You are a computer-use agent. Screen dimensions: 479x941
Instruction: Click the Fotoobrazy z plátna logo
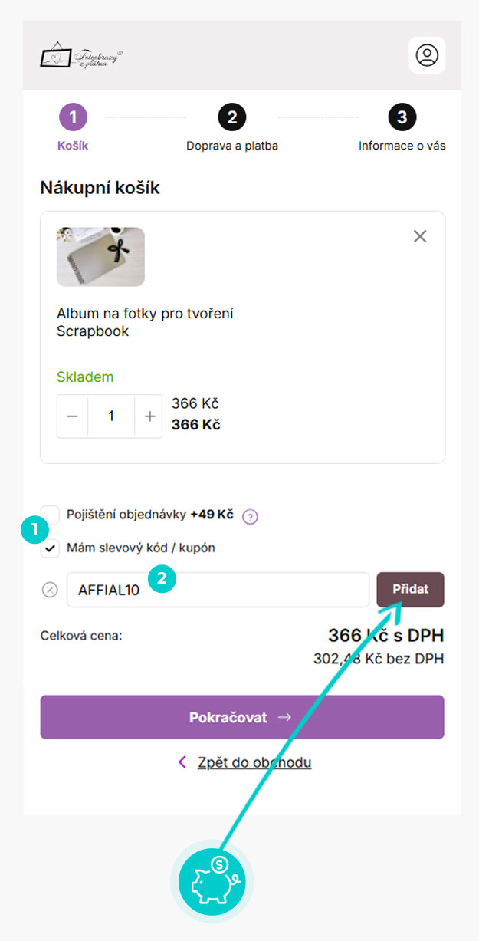(81, 56)
